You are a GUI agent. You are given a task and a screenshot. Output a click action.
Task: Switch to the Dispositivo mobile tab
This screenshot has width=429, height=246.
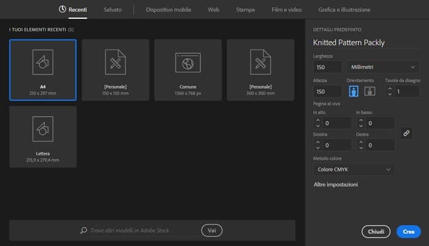click(x=169, y=10)
